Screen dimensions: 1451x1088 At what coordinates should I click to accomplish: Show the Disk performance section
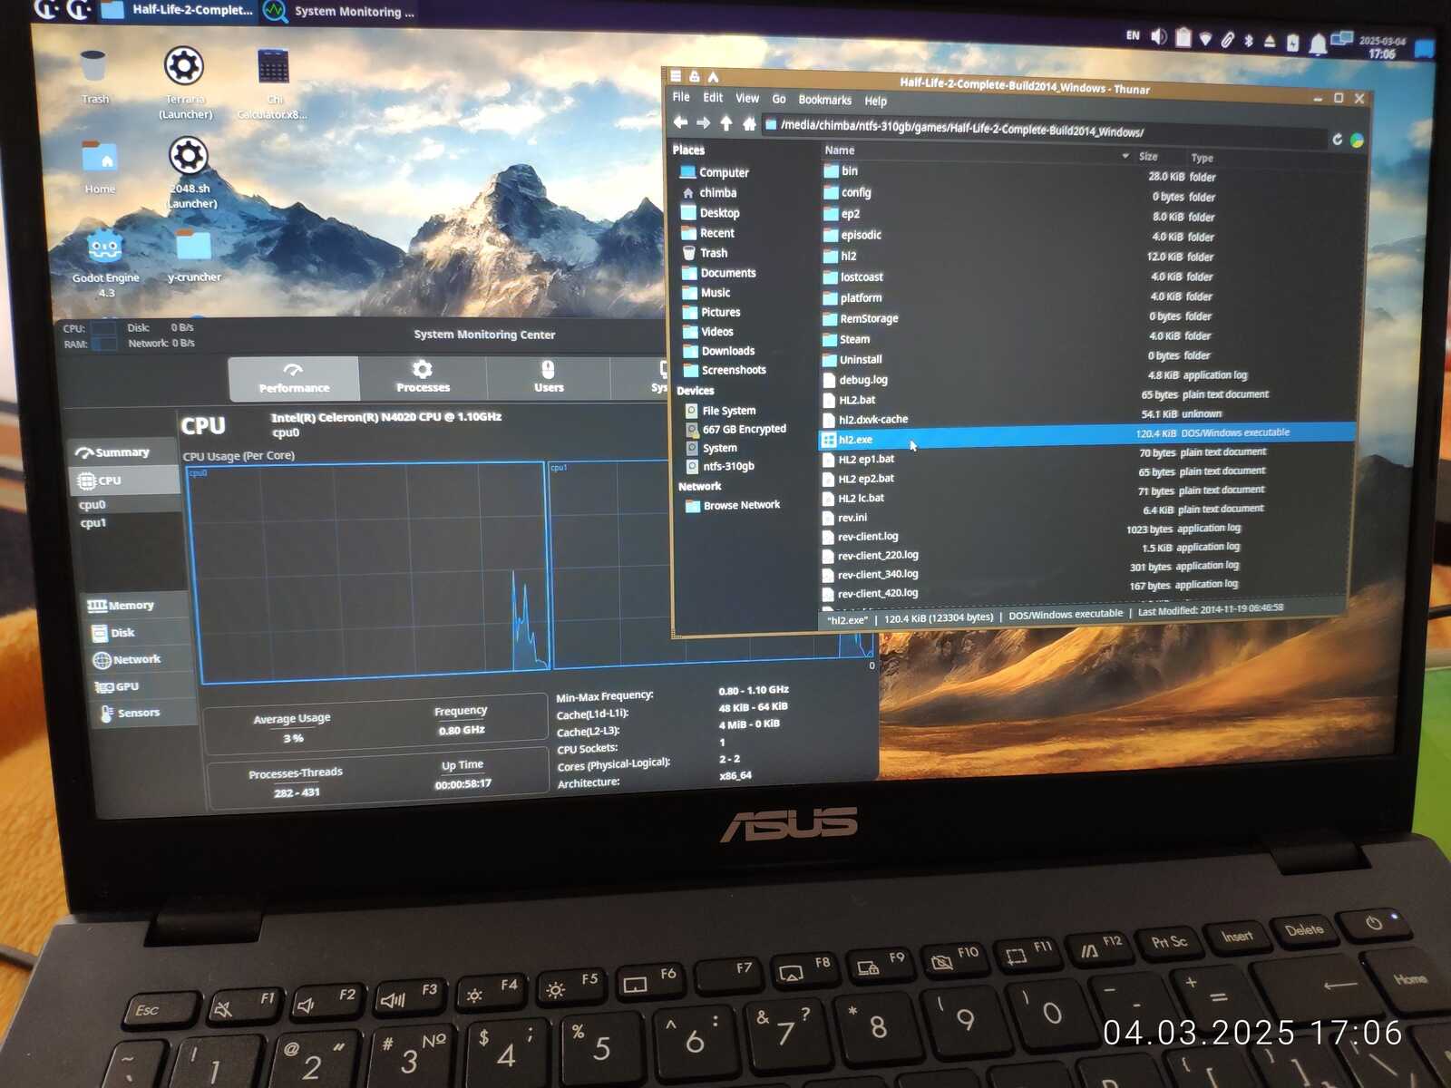pyautogui.click(x=136, y=632)
